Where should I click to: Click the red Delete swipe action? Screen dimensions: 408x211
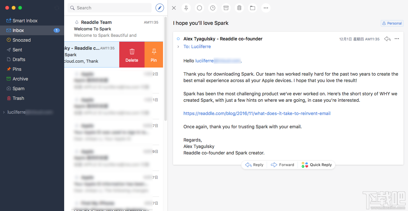[x=132, y=55]
